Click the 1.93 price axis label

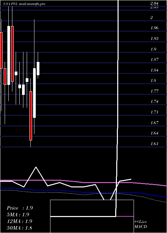(x=154, y=39)
